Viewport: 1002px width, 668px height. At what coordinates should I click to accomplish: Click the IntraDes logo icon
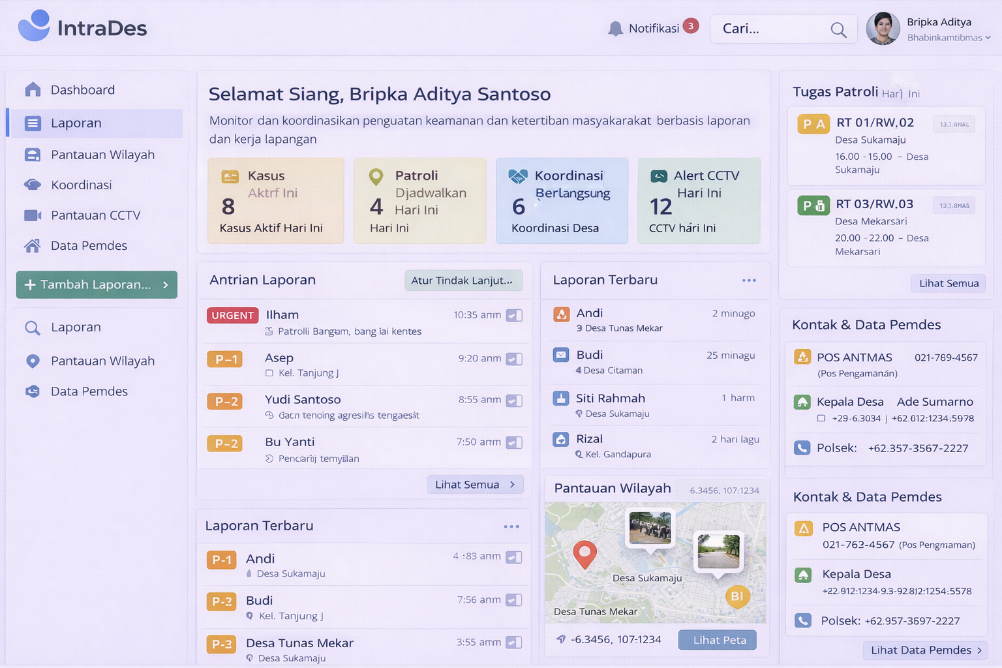34,26
